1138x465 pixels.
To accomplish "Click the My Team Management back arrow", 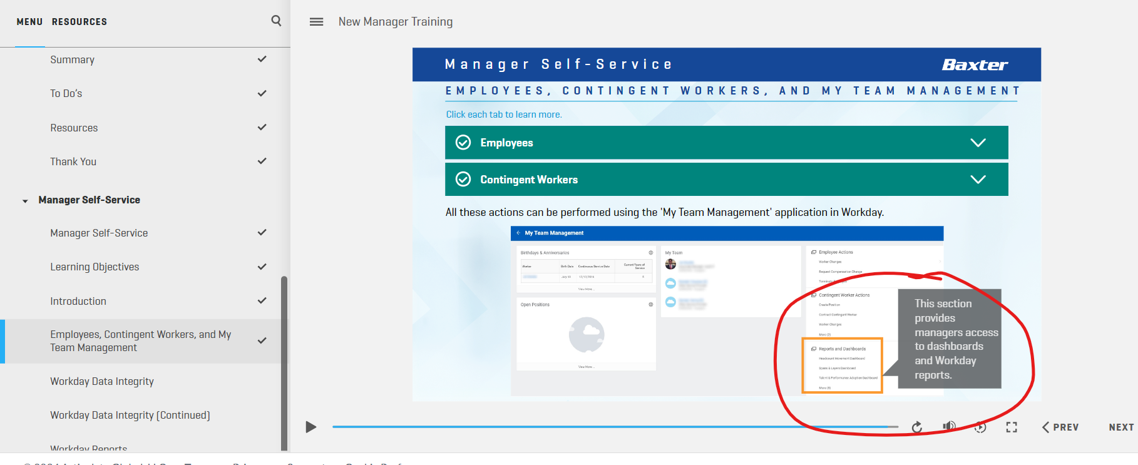I will (518, 233).
